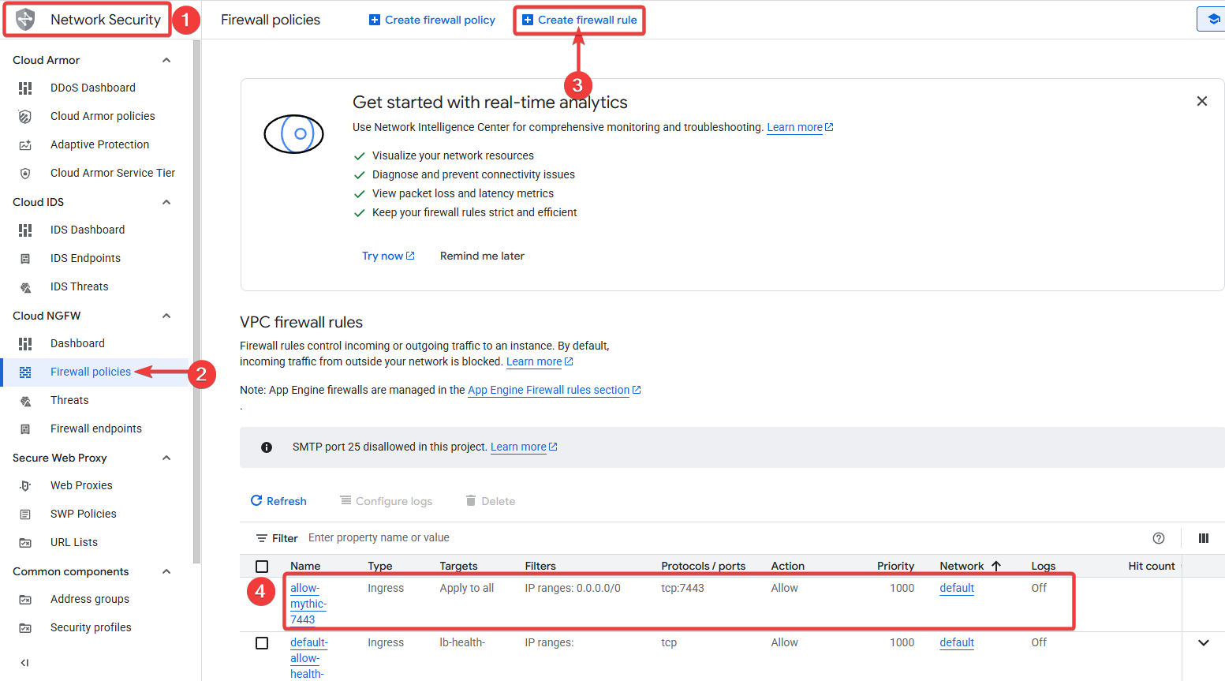The width and height of the screenshot is (1225, 681).
Task: Collapse the sidebar with the bottom arrow icon
Action: point(24,663)
